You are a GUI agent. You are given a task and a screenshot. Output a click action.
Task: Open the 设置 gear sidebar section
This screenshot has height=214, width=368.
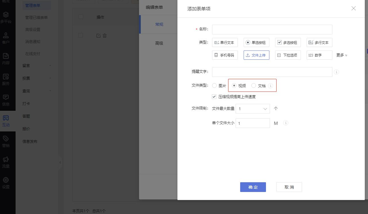tap(6, 183)
